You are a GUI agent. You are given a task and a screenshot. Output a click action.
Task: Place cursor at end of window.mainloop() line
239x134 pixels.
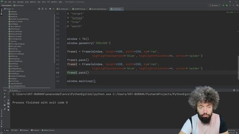[x=96, y=81]
